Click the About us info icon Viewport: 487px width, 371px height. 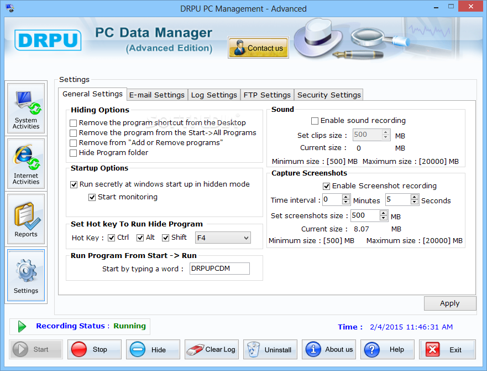tap(313, 349)
